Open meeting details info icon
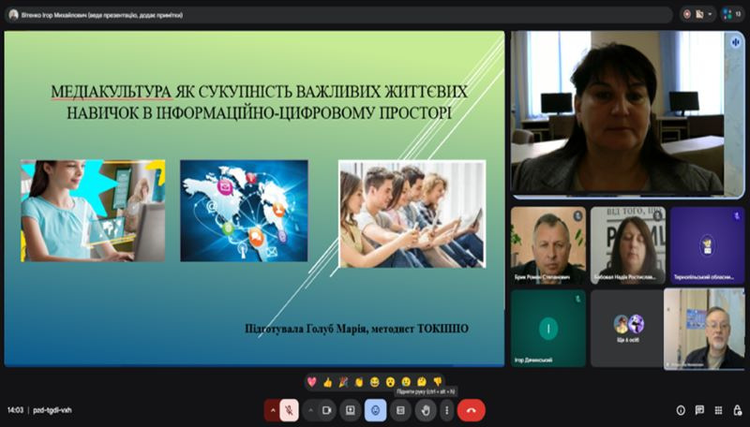Image resolution: width=750 pixels, height=427 pixels. 681,410
